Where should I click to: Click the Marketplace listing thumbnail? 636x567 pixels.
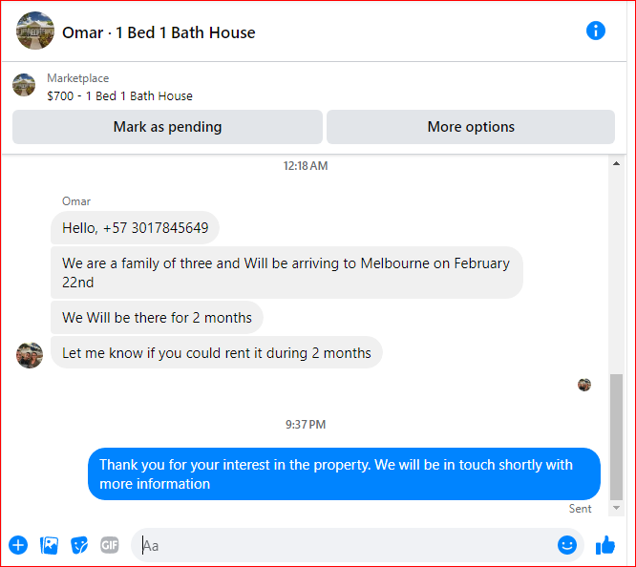click(24, 85)
